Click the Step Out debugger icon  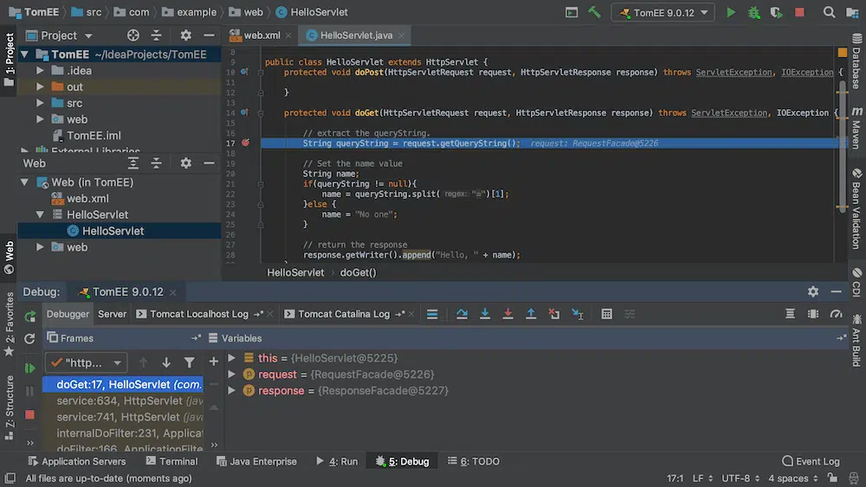tap(531, 314)
